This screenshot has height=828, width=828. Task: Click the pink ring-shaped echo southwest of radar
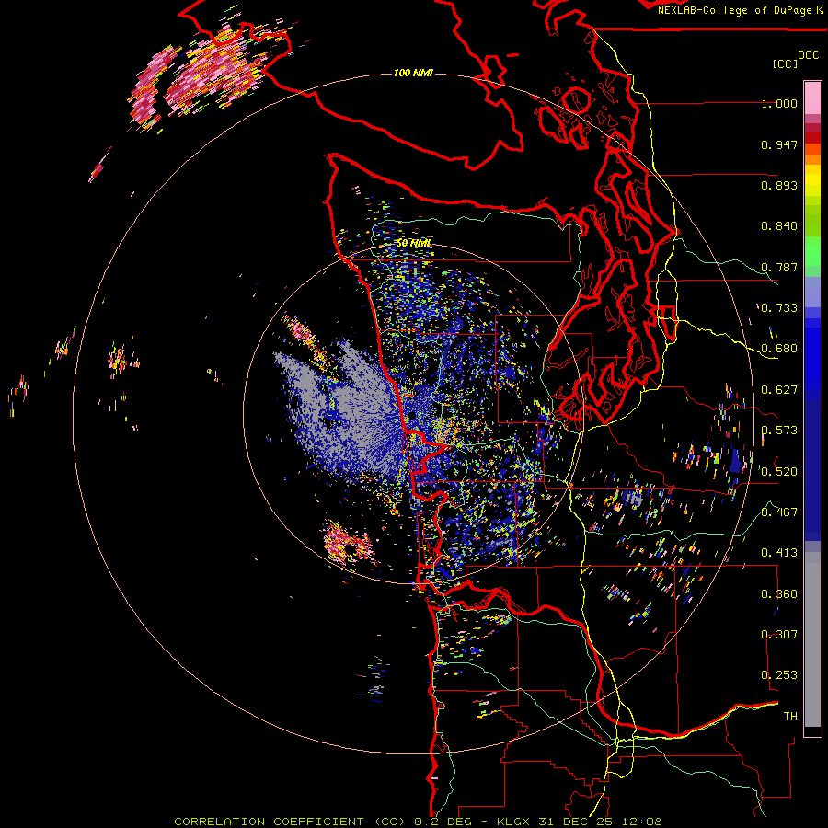pos(348,546)
